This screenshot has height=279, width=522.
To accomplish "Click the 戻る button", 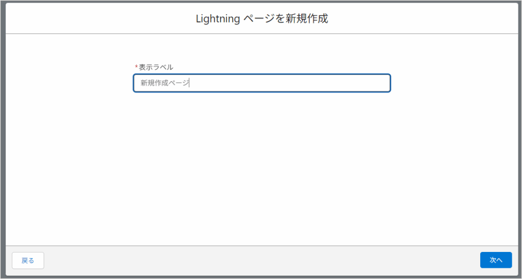I will point(28,260).
